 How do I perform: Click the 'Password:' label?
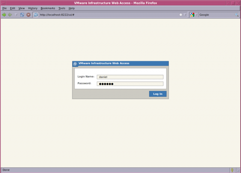coord(84,83)
